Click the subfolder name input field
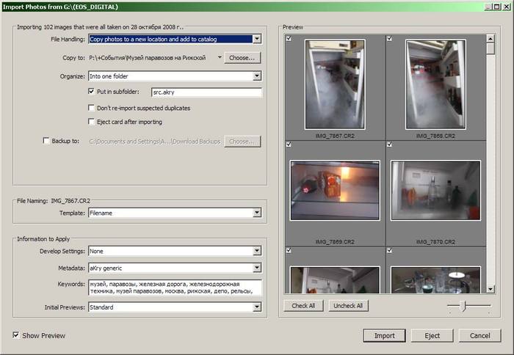514x355 pixels. pyautogui.click(x=206, y=93)
